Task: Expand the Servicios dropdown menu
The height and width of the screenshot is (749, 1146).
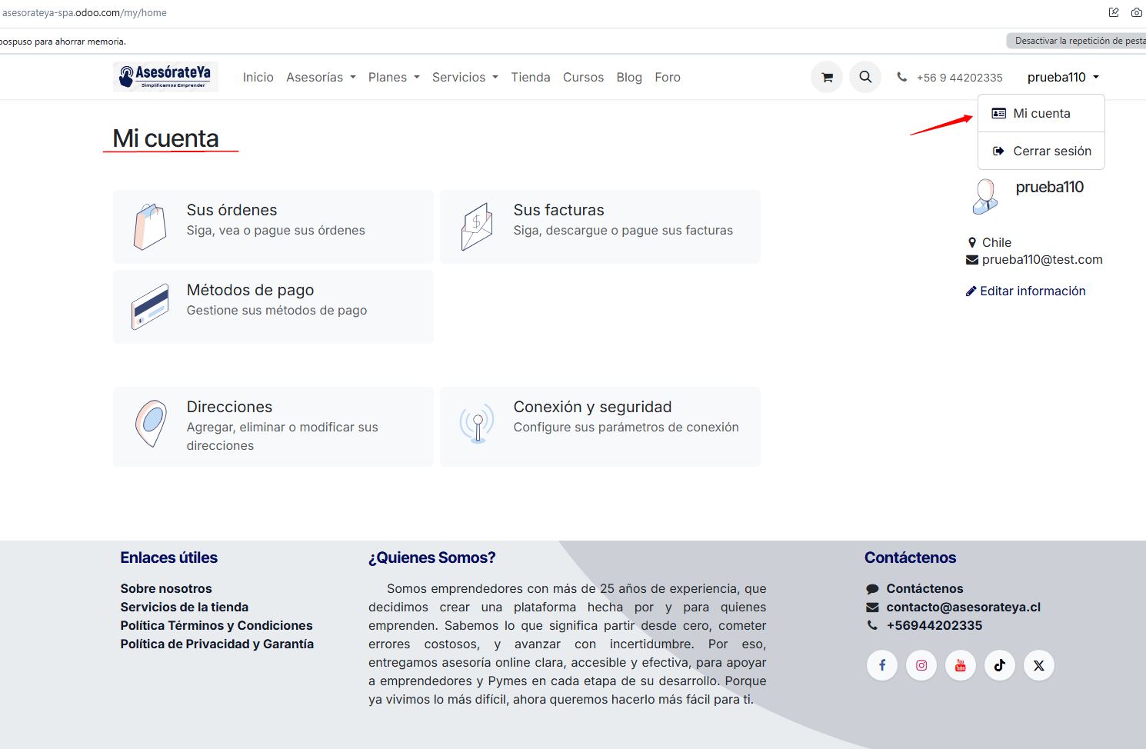Action: pyautogui.click(x=465, y=78)
